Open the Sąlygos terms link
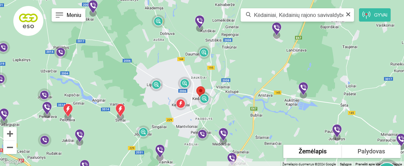The image size is (404, 166). click(x=345, y=164)
